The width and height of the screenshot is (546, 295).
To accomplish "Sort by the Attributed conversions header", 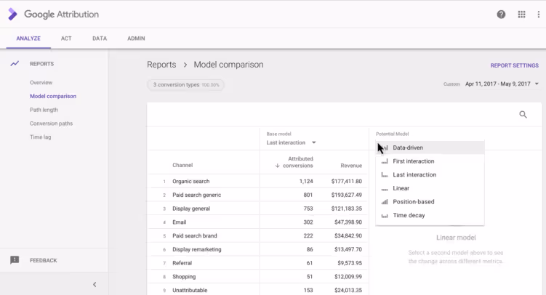I will [x=298, y=162].
